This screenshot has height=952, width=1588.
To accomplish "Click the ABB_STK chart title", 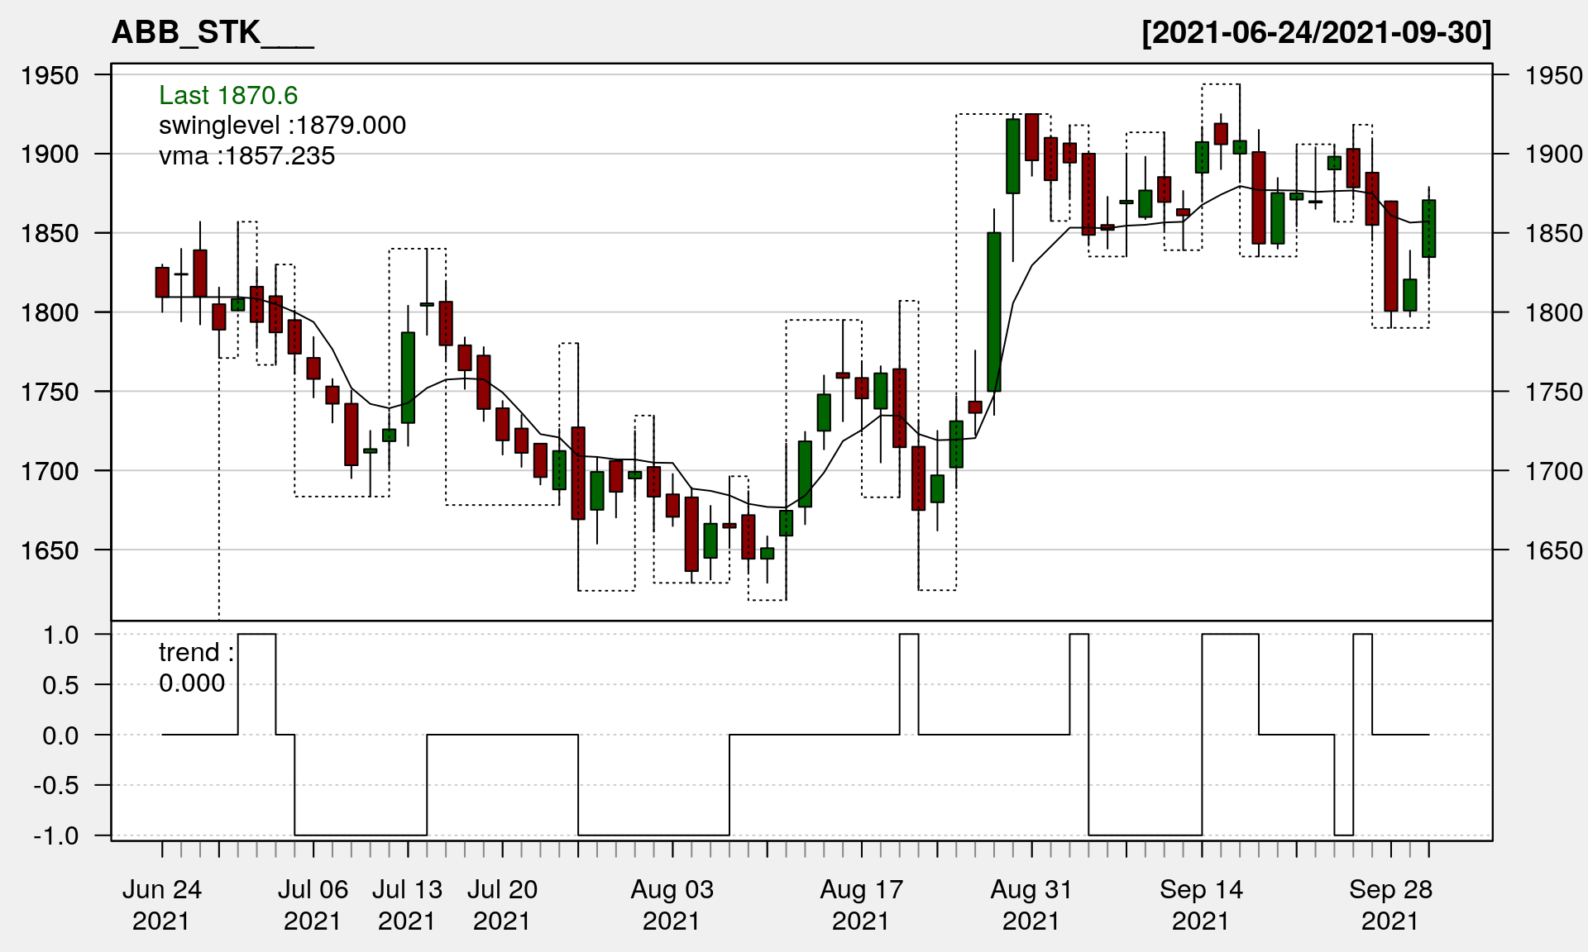I will 212,33.
